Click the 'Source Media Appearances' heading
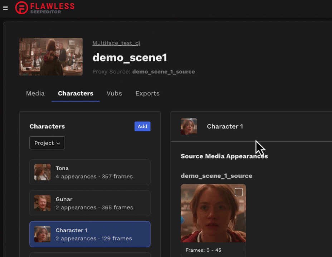This screenshot has width=332, height=257. (x=224, y=156)
